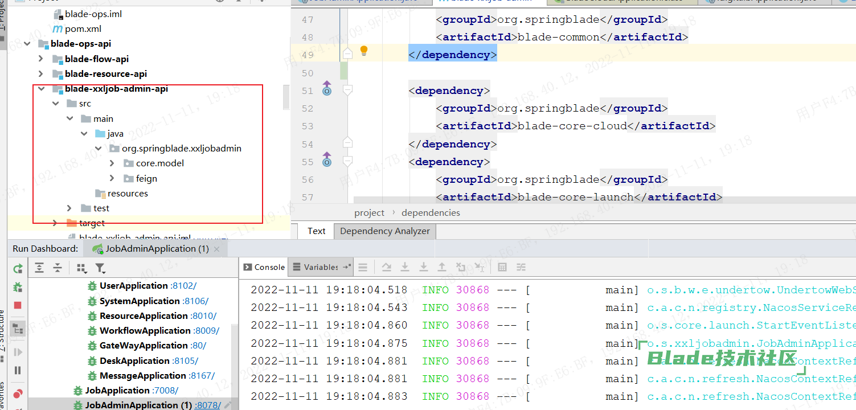Open the :8167/ link for MessageApplication

pos(202,376)
